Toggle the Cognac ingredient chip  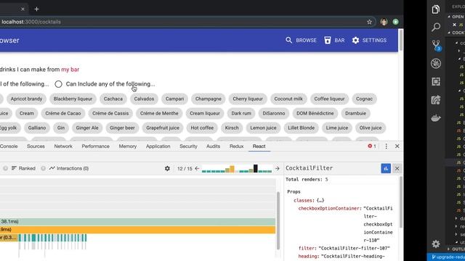364,99
